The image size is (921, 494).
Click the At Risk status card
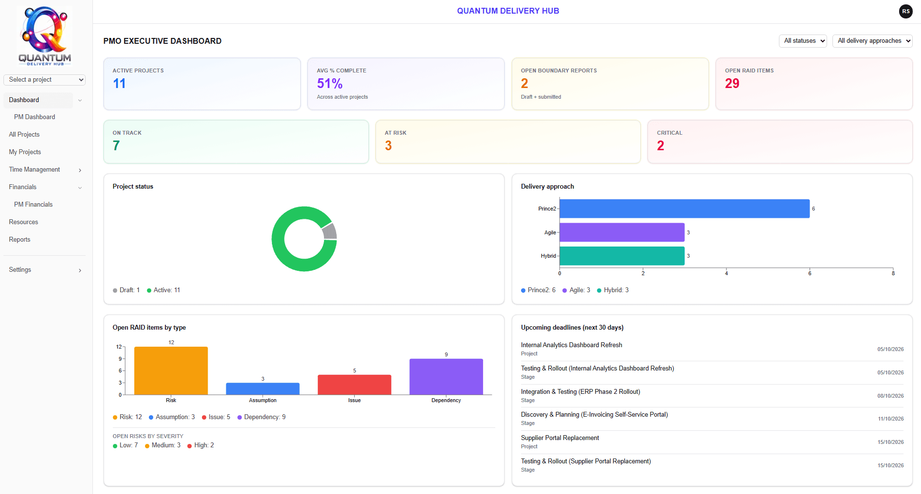[x=508, y=142]
